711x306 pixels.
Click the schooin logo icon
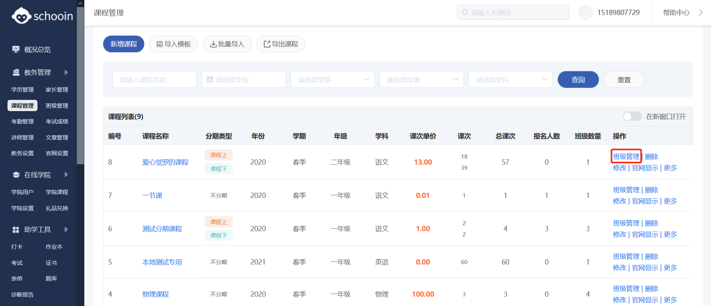[x=21, y=16]
